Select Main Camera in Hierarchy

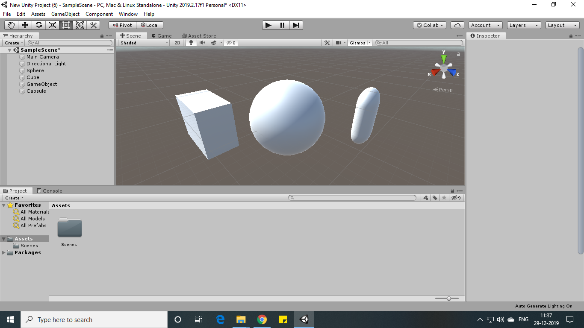click(x=43, y=57)
